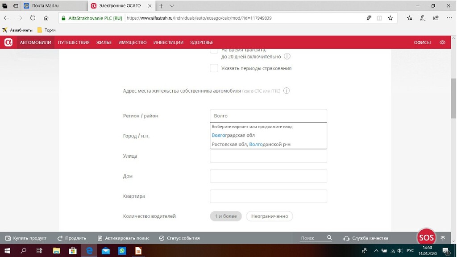This screenshot has width=457, height=257.
Task: Click the browser address bar URL
Action: coord(199,18)
